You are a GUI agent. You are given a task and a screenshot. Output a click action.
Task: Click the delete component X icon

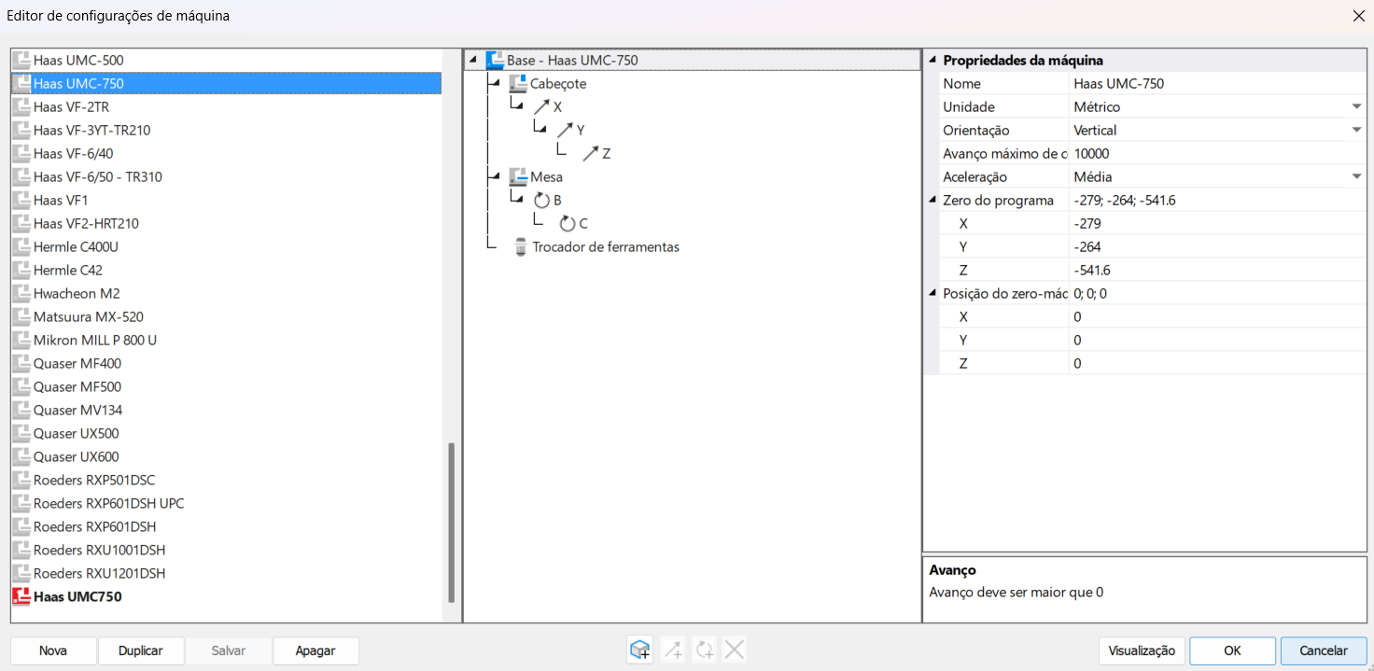(735, 650)
